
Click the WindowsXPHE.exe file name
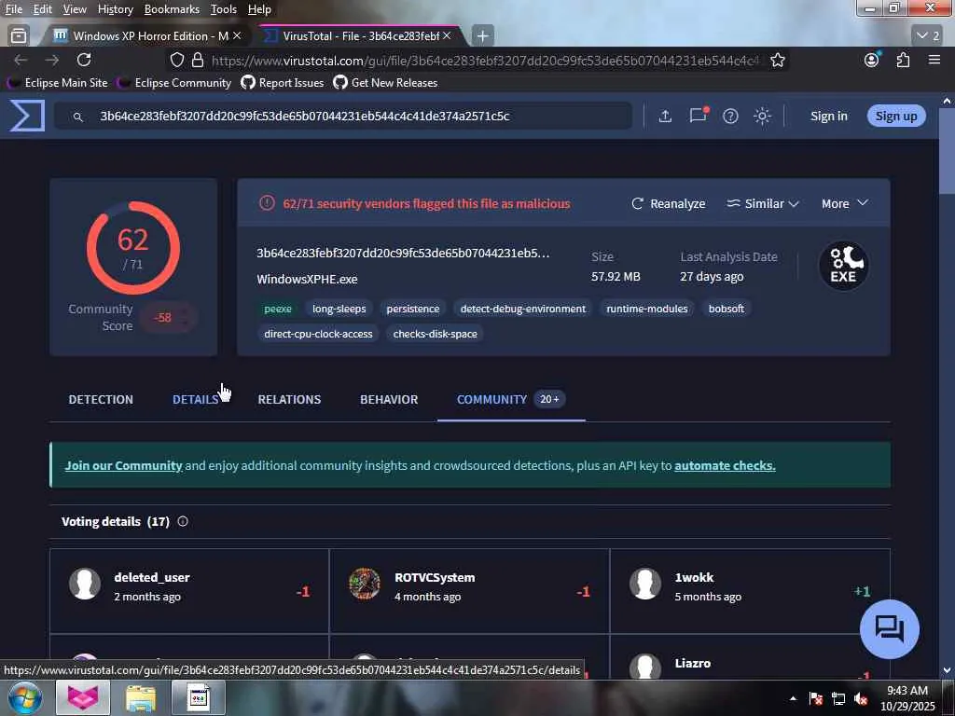click(x=307, y=279)
